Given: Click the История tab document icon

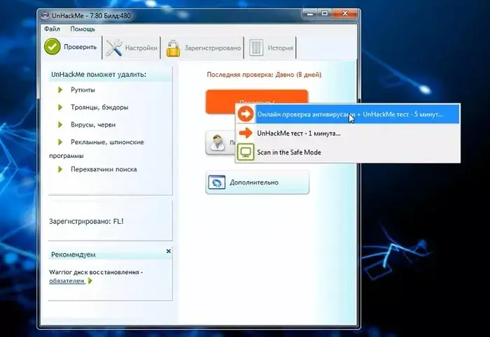Looking at the screenshot, I should click(x=257, y=48).
